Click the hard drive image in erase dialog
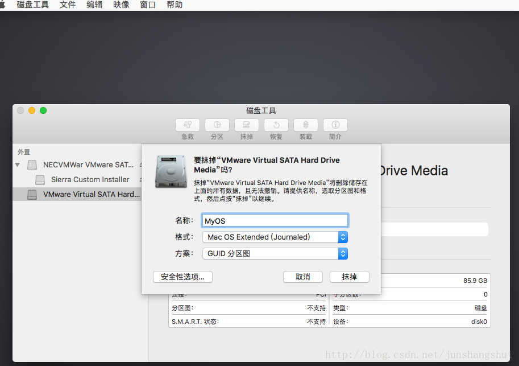 pos(171,171)
